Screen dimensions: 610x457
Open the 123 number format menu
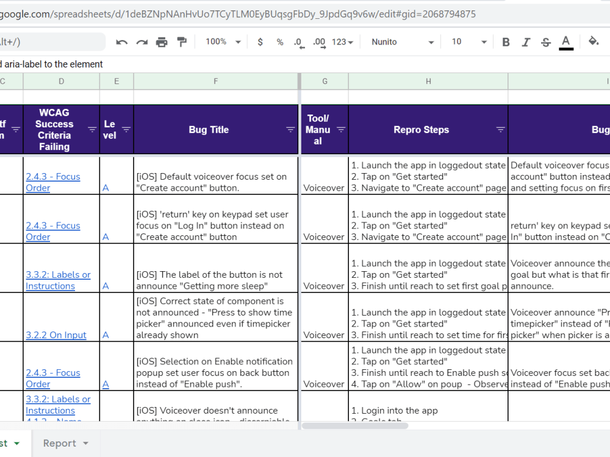[x=342, y=42]
